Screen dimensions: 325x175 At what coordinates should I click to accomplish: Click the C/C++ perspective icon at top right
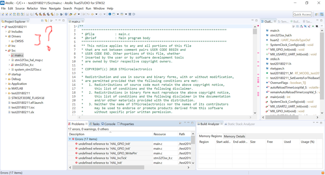point(322,14)
